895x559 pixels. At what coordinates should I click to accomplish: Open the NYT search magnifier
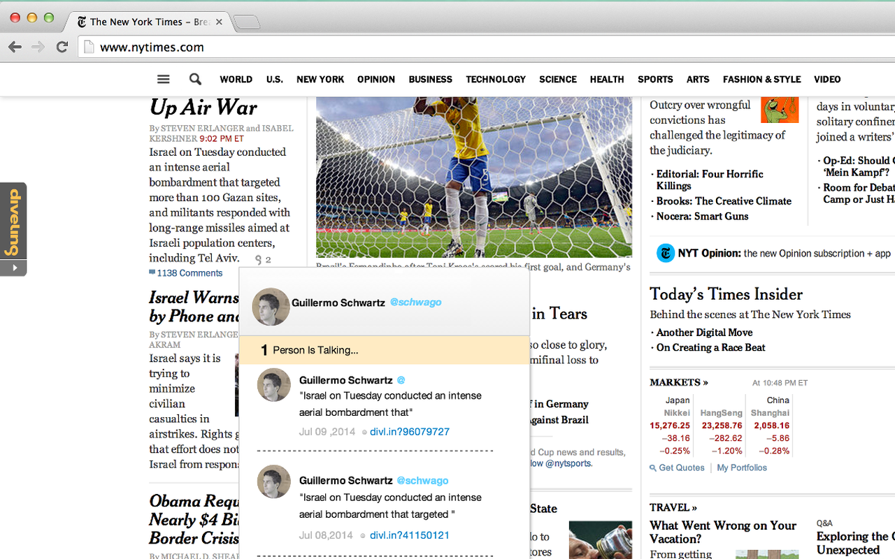[195, 80]
